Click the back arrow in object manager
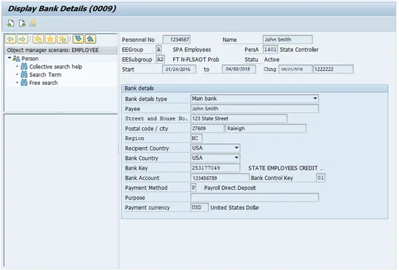 click(x=10, y=39)
